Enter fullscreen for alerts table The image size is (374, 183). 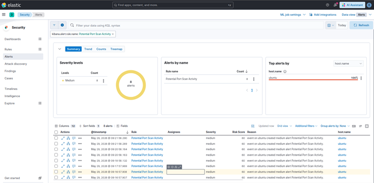click(x=367, y=126)
